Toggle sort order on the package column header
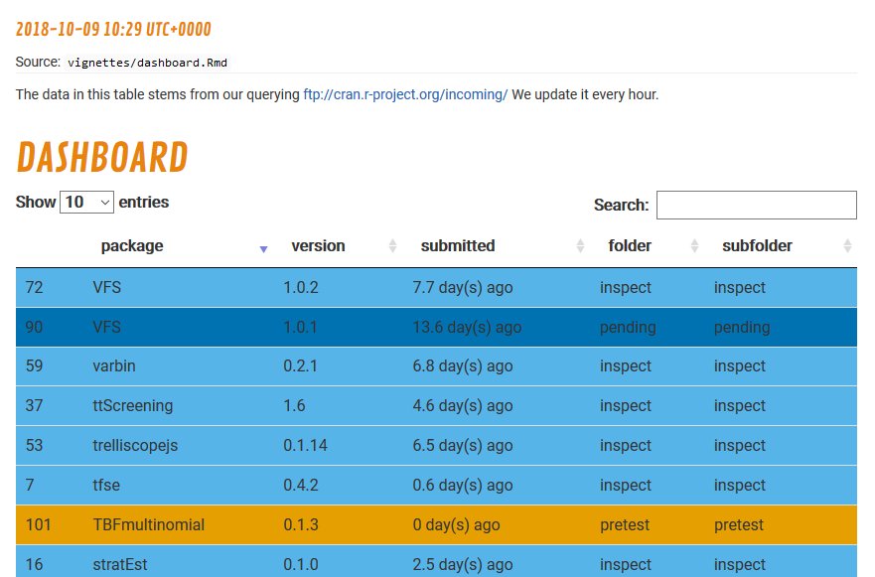The image size is (875, 577). 132,245
